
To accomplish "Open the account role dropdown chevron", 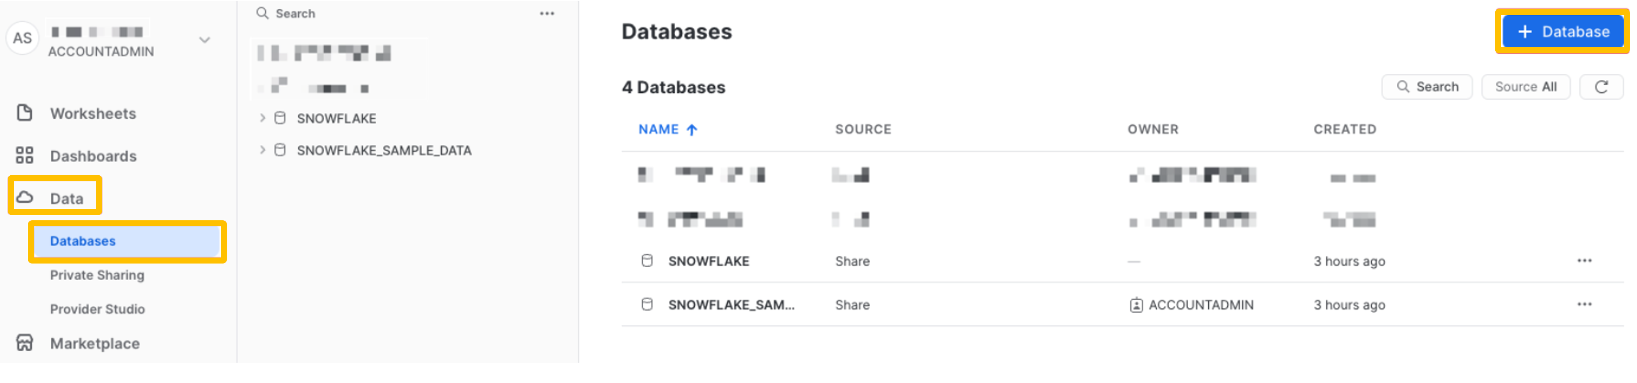I will [205, 40].
